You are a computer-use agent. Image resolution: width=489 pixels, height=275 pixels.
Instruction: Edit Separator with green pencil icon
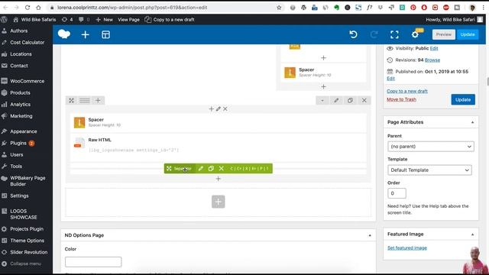pos(201,168)
